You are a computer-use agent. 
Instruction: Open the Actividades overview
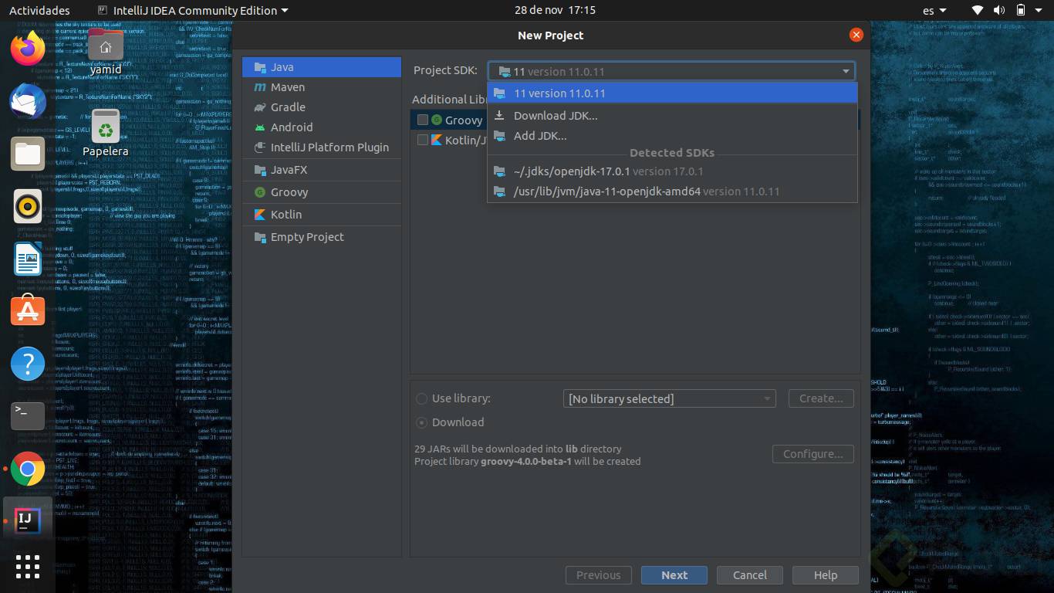39,11
